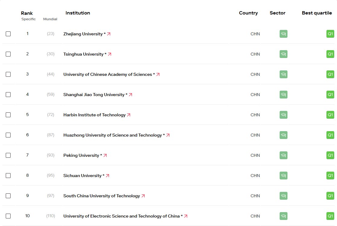Image resolution: width=337 pixels, height=226 pixels.
Task: Click sector icon in Harbin Institute of Technology row
Action: tap(284, 115)
